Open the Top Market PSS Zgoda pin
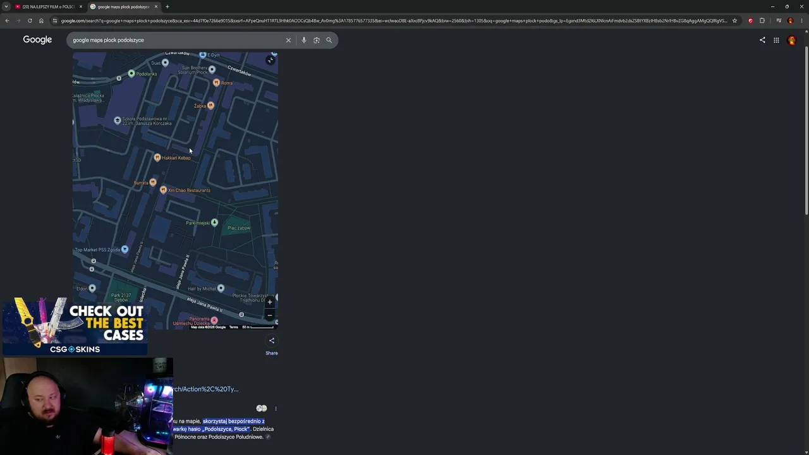 125,249
